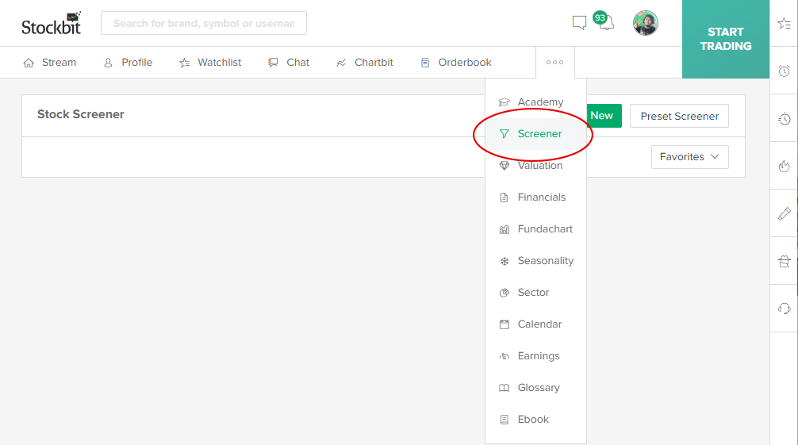Open Fundachart from the menu

536,229
